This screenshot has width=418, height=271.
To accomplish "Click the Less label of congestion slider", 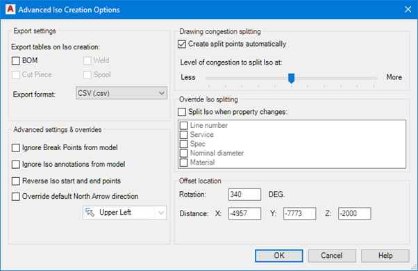I will point(188,77).
